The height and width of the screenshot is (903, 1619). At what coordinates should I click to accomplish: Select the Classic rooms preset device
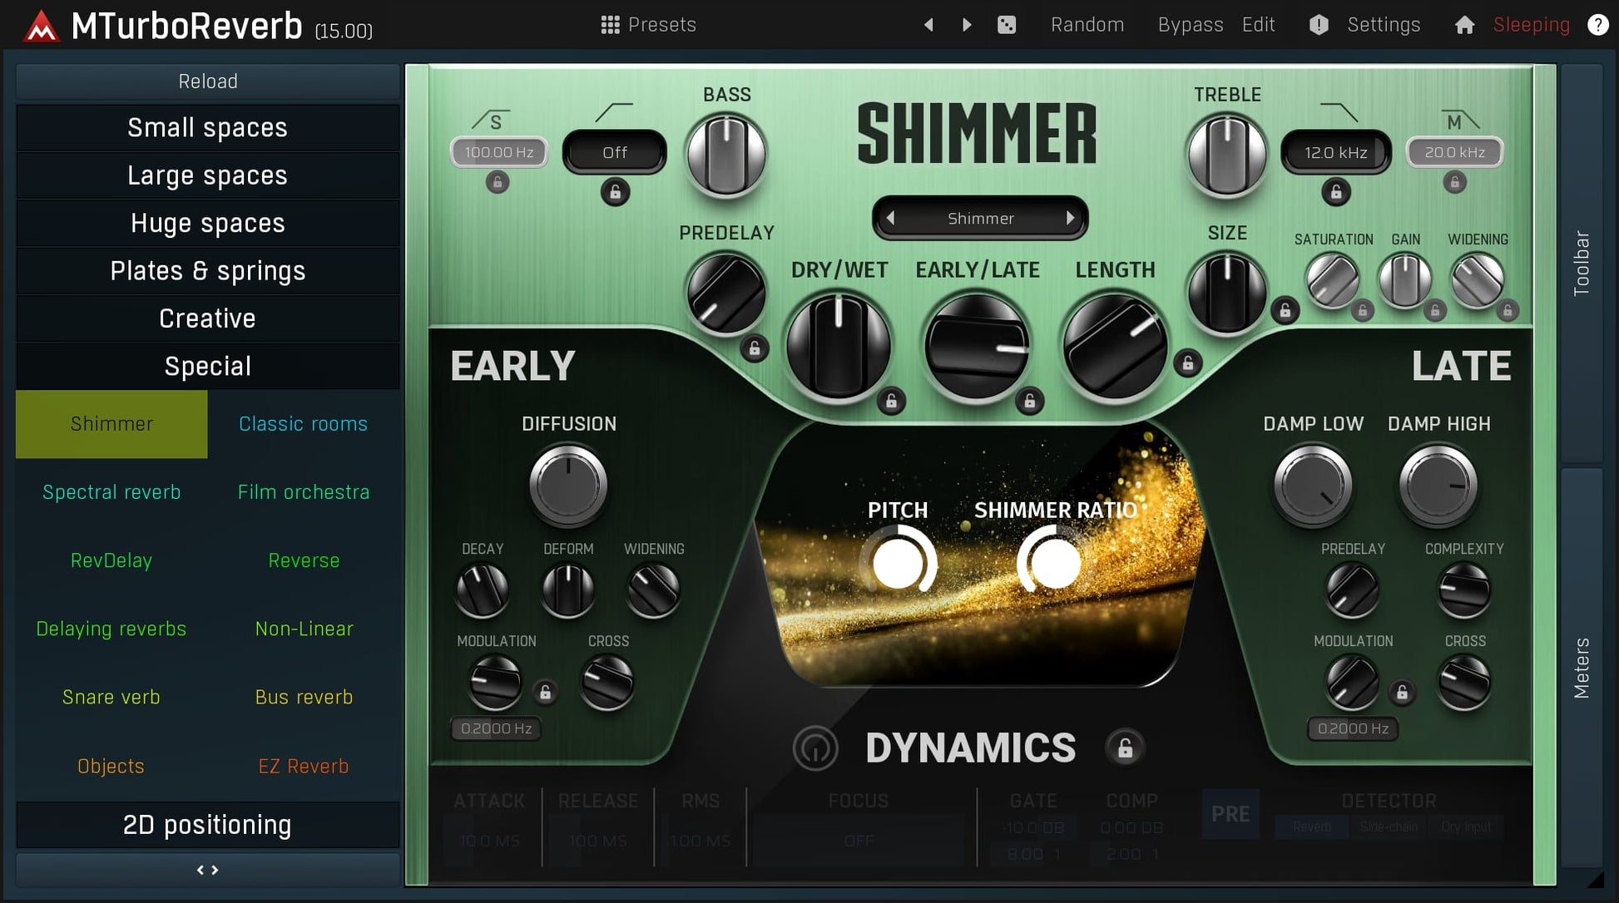[303, 424]
